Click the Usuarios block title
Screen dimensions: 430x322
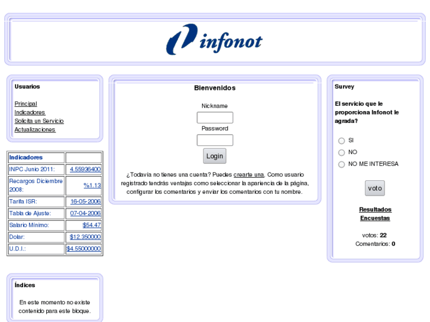pos(27,87)
